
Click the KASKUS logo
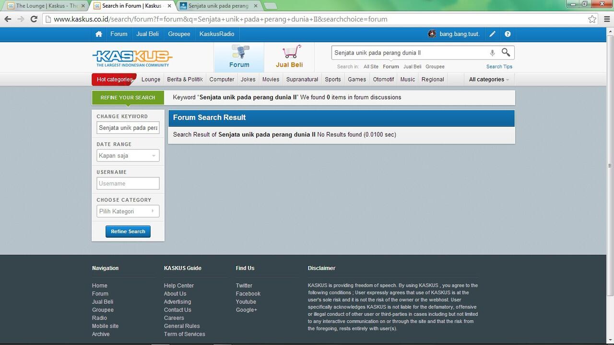(x=132, y=58)
